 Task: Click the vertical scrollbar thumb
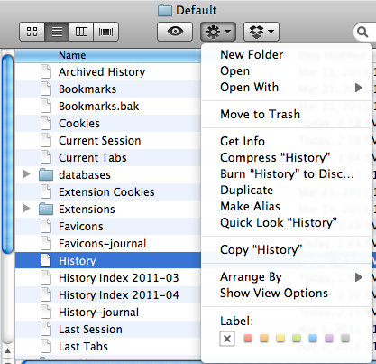point(7,154)
